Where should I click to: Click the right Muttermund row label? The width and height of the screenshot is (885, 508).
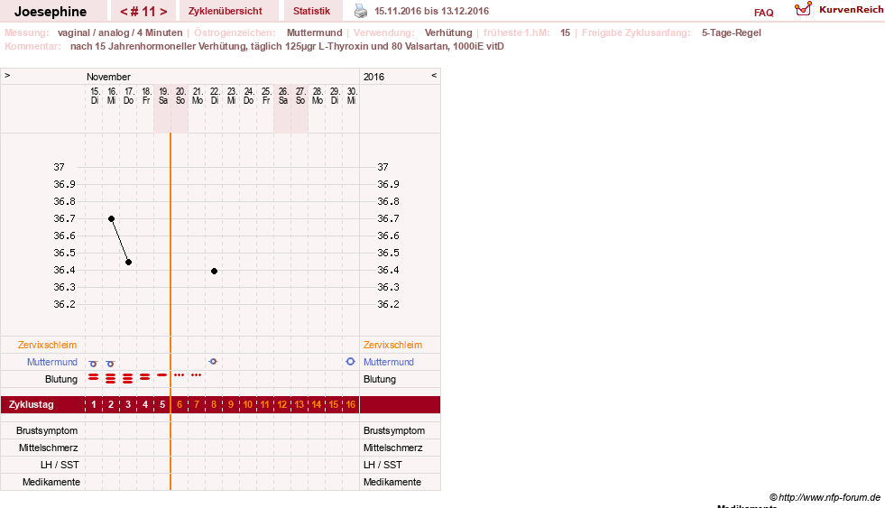tap(389, 362)
